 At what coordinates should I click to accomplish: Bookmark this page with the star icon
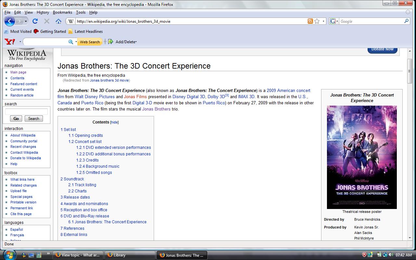(x=317, y=21)
